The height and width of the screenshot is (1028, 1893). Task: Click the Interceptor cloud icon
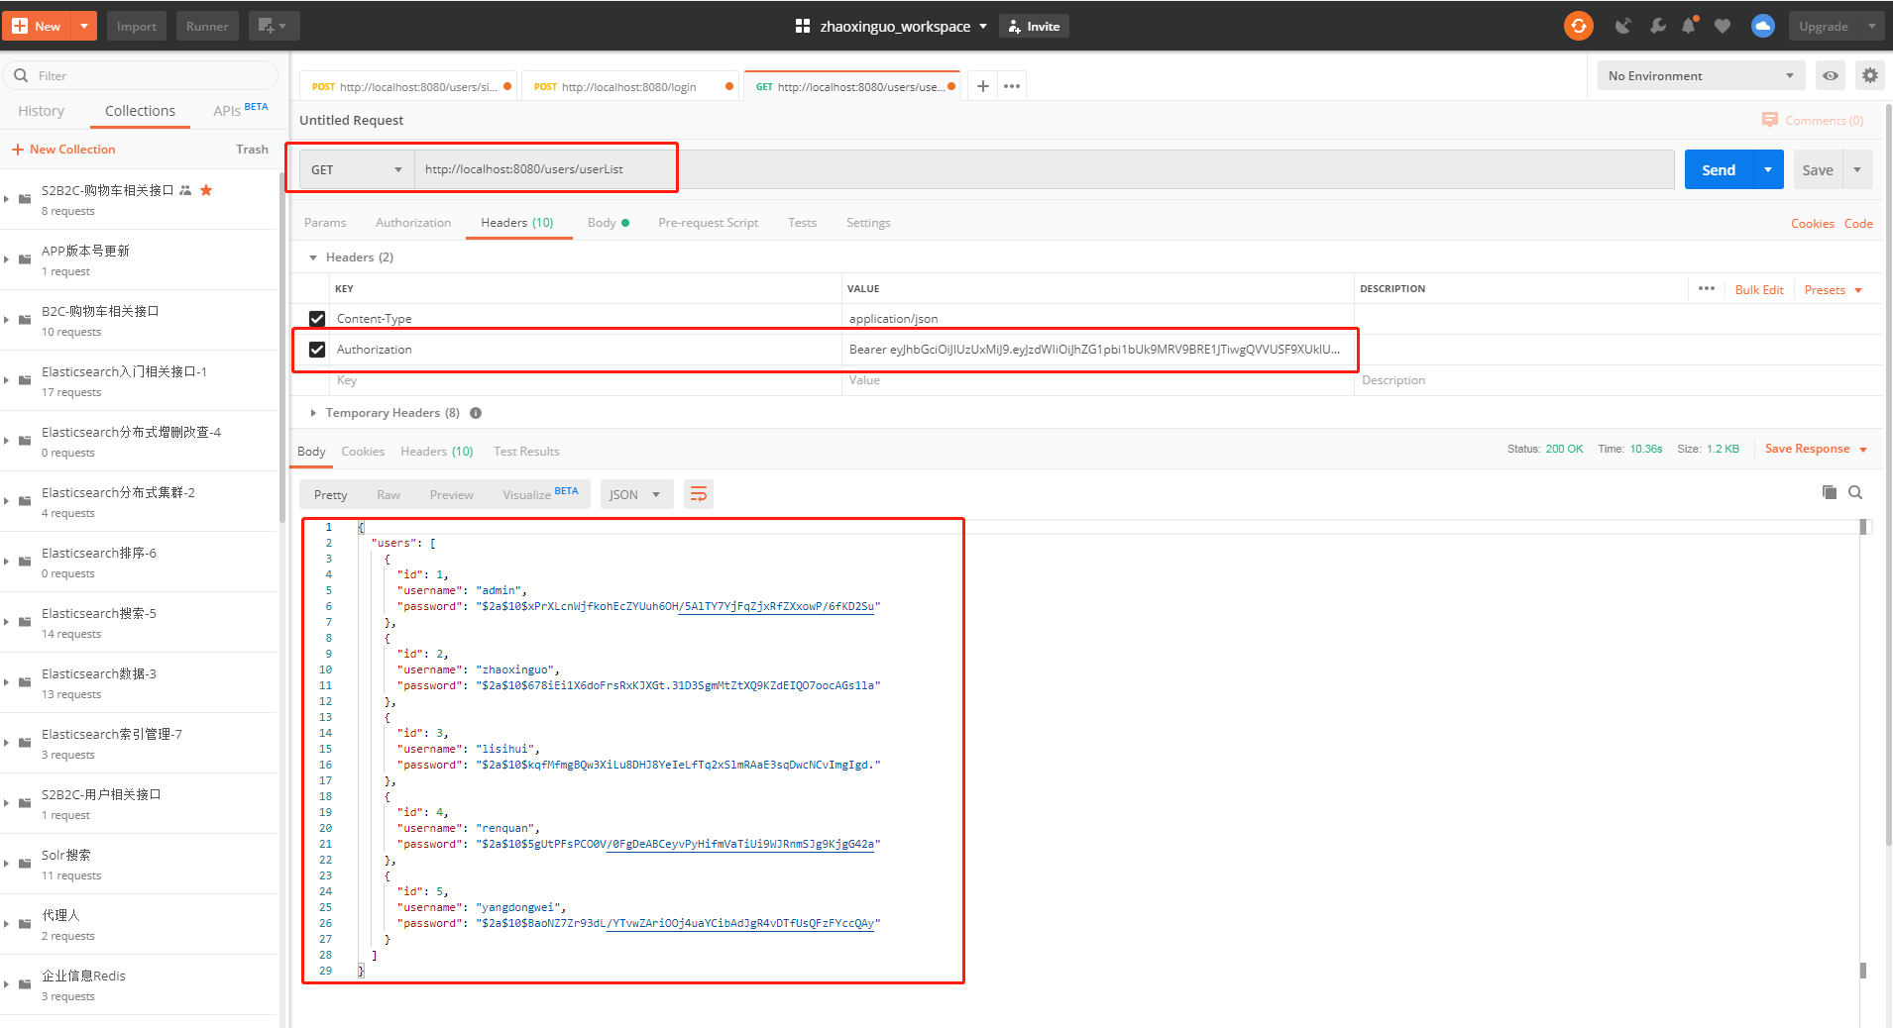click(x=1763, y=26)
